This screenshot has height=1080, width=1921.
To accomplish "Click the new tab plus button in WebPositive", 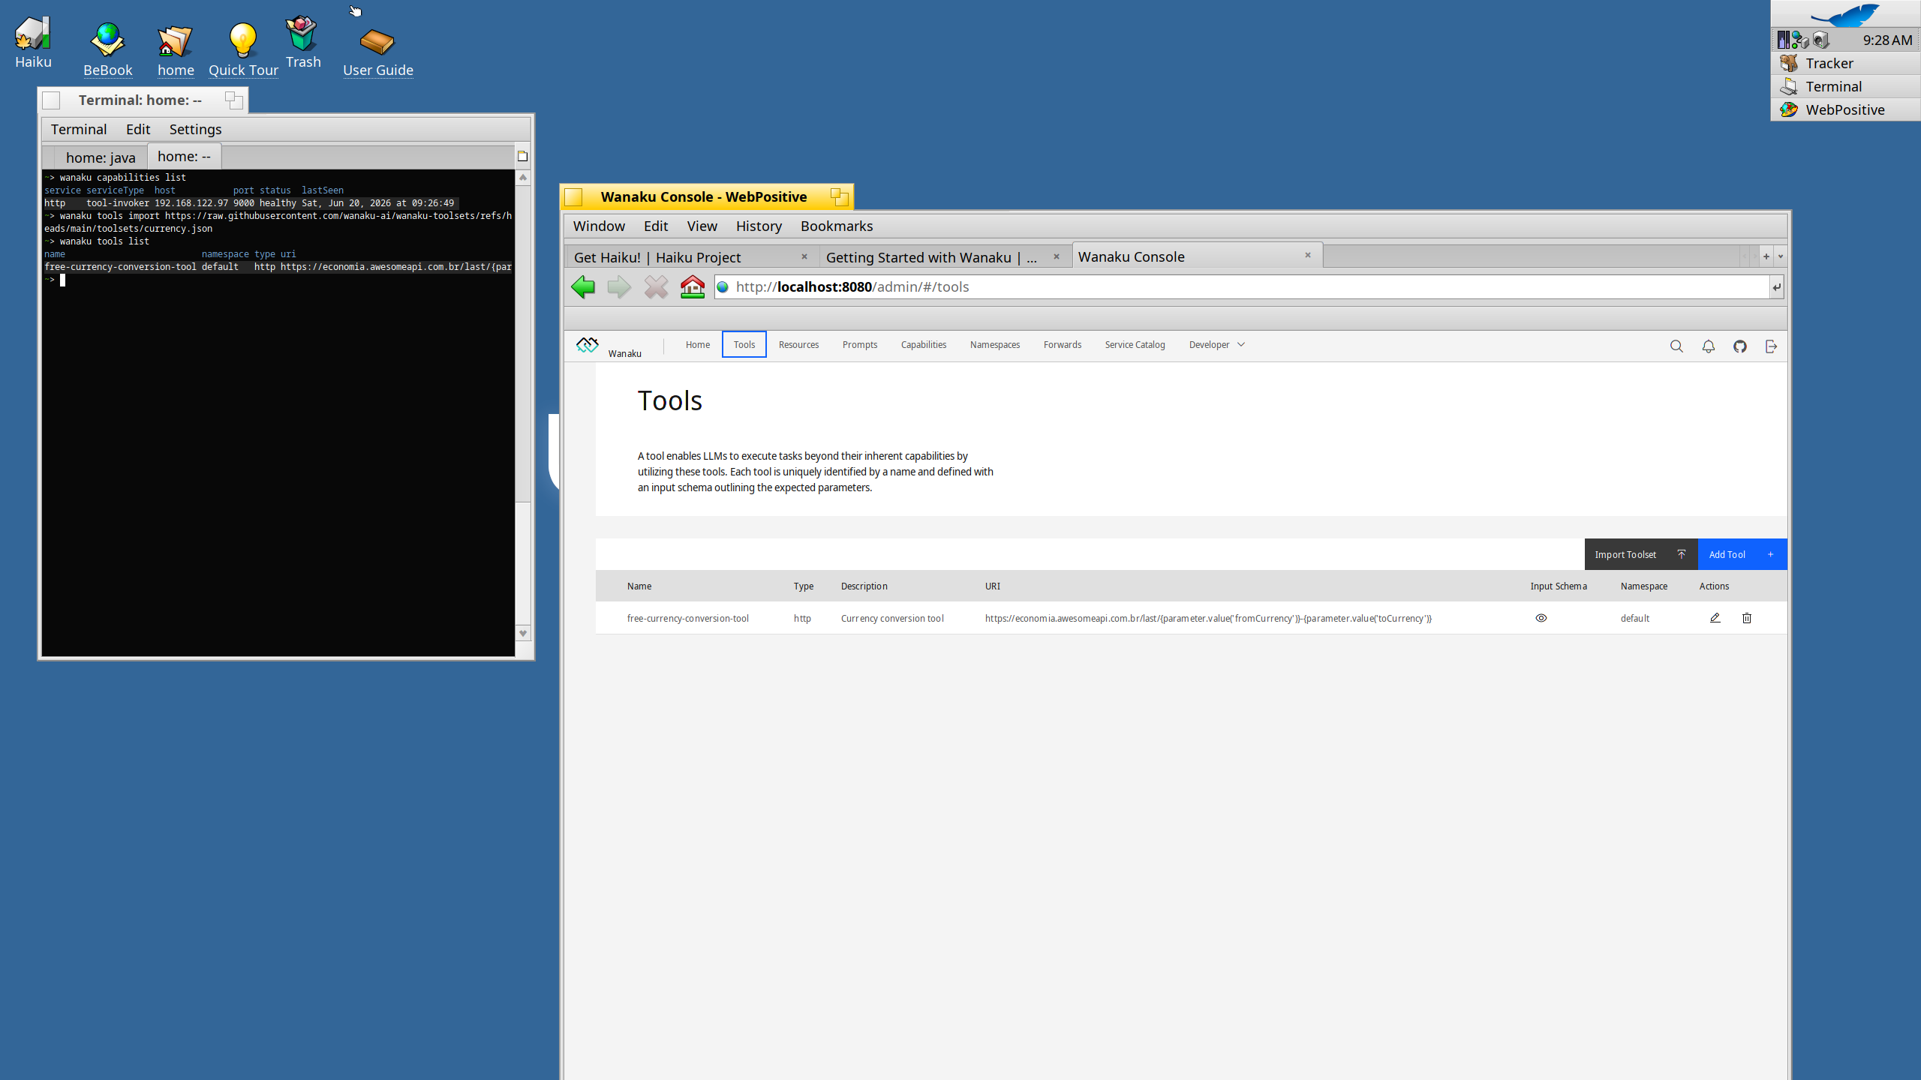I will (1766, 256).
